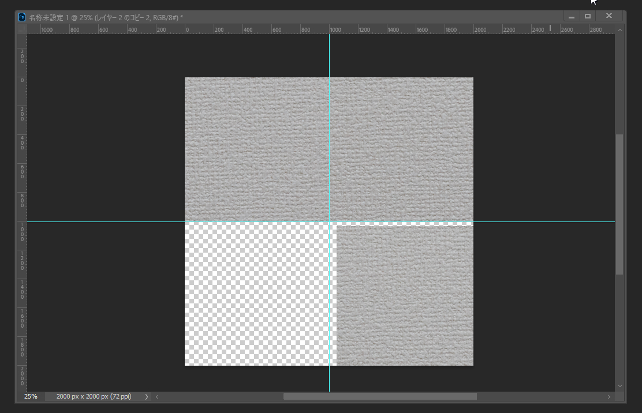
Task: Click the horizontal scrollbar right arrow
Action: coord(609,397)
